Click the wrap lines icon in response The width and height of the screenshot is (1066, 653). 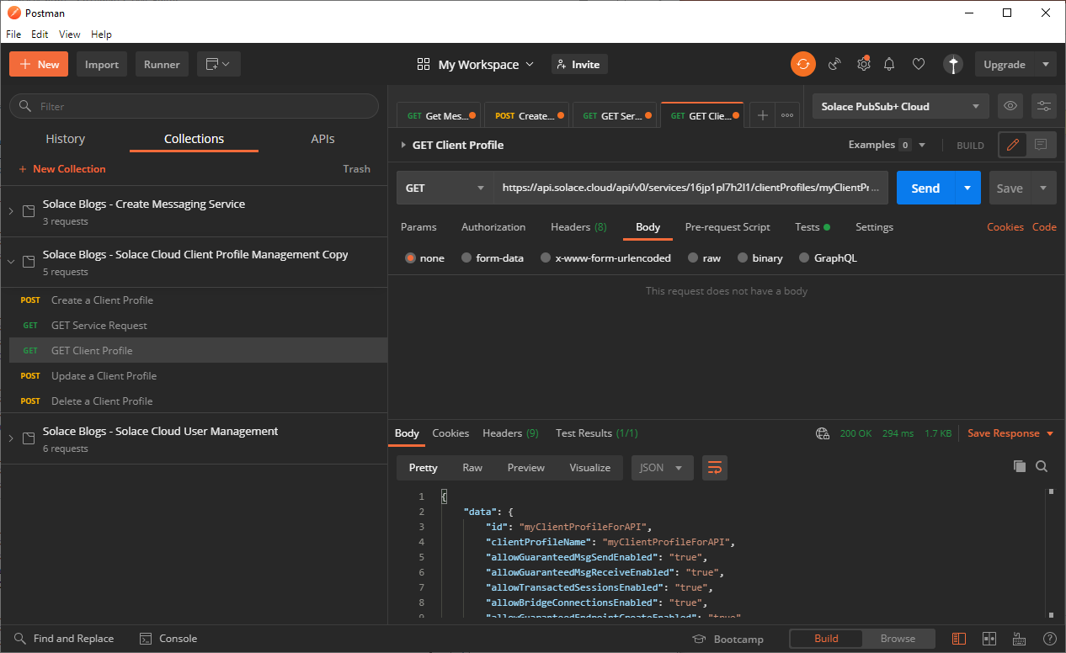click(714, 468)
